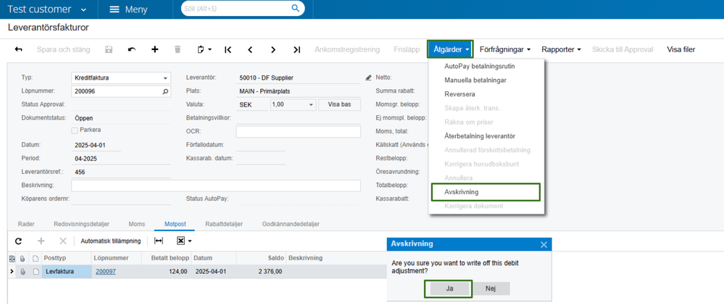Click the add row plus icon in grid toolbar
Viewport: 724px width, 308px height.
[x=41, y=241]
